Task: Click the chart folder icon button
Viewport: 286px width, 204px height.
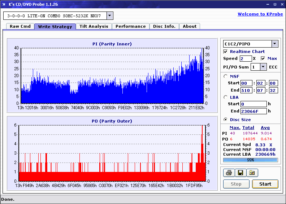Action: tap(252, 173)
